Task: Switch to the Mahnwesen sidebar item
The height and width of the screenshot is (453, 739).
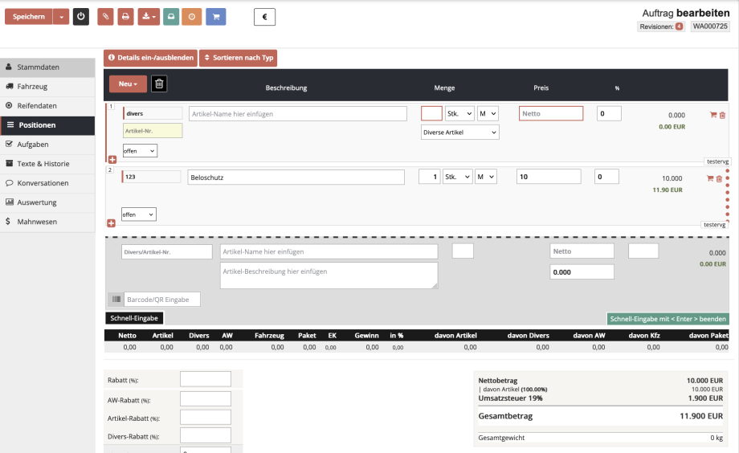Action: coord(37,222)
